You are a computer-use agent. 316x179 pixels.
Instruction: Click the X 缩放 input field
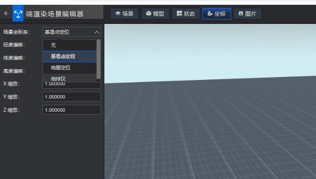tap(72, 85)
